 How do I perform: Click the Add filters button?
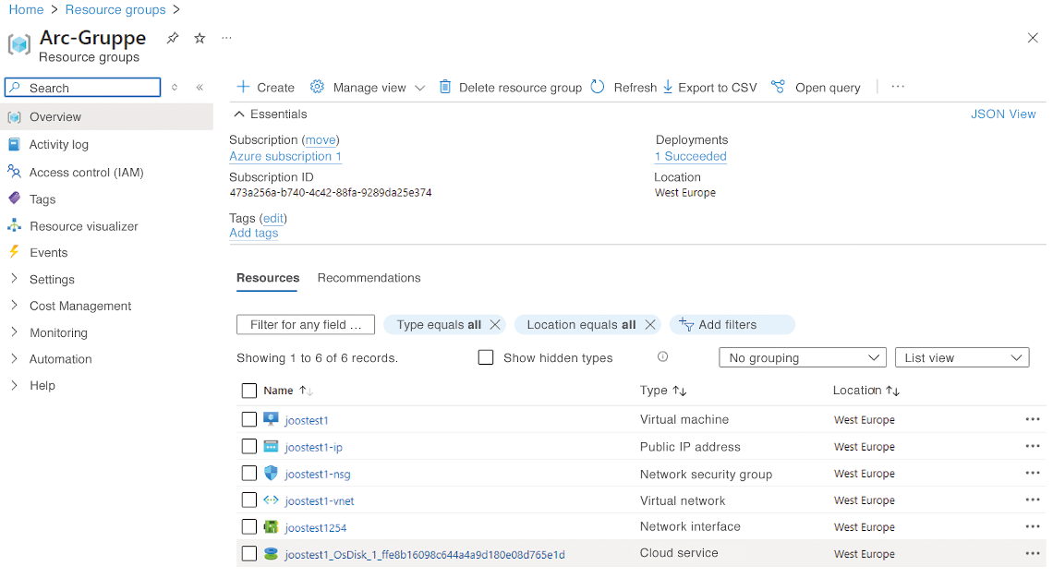click(732, 324)
